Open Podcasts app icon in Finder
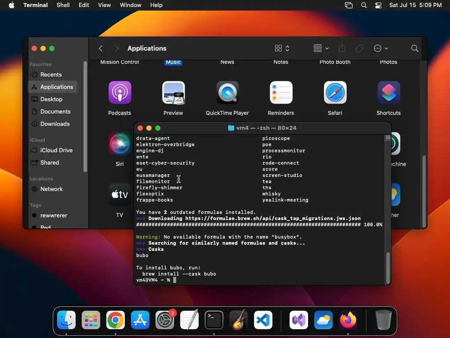 point(120,92)
